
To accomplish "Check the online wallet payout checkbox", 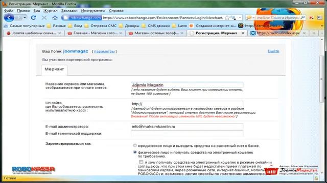I will (141, 162).
